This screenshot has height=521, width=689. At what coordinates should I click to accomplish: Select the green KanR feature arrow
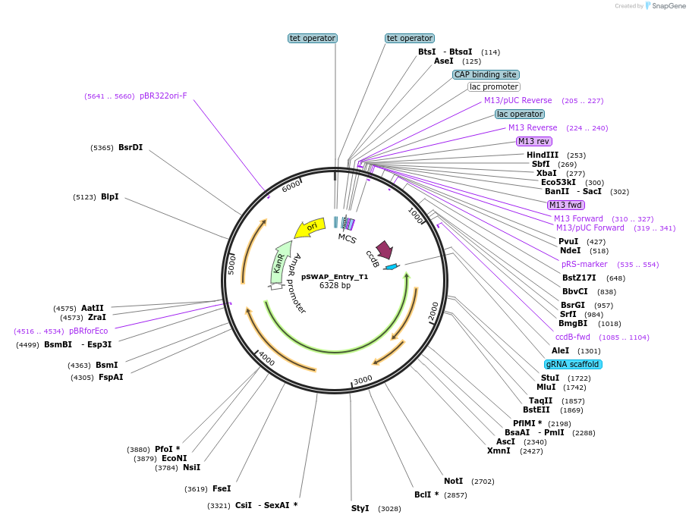coord(281,258)
